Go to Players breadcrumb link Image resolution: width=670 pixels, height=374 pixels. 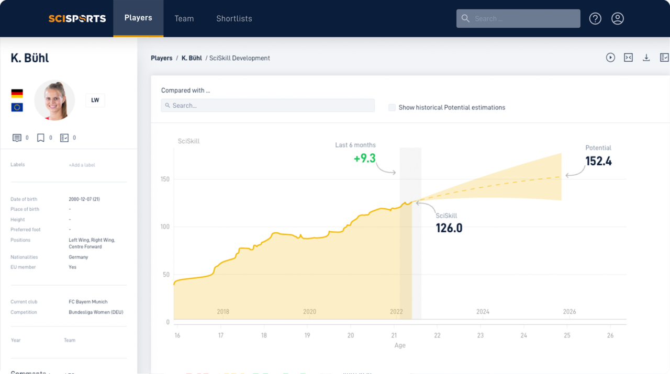[161, 58]
